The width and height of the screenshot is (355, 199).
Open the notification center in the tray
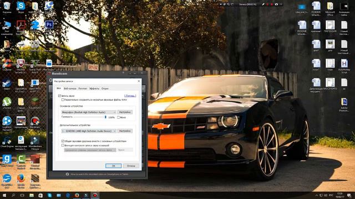click(349, 195)
